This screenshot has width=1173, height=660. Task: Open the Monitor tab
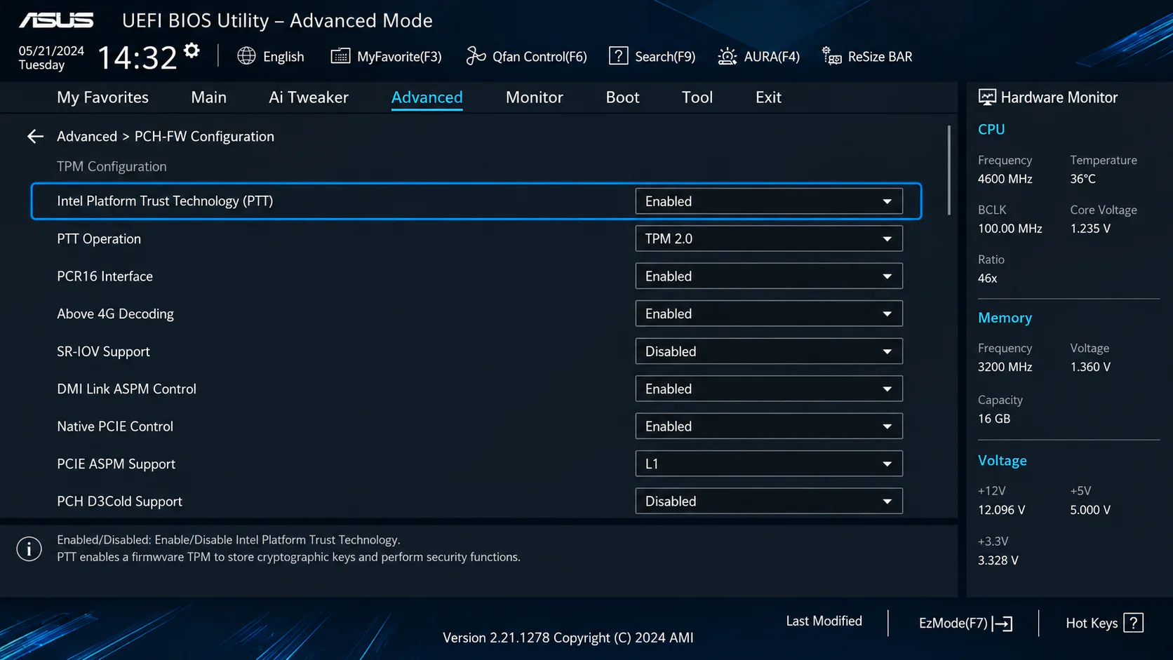[x=535, y=97]
